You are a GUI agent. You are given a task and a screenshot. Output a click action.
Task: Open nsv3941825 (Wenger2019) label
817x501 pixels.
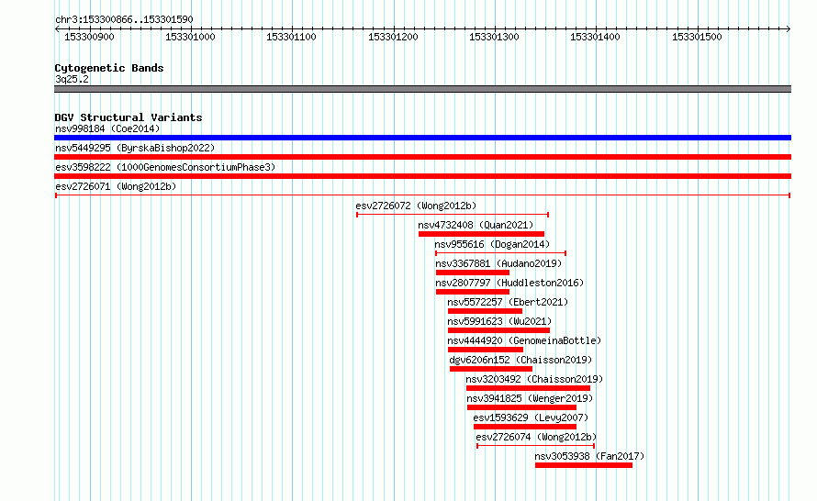click(530, 398)
